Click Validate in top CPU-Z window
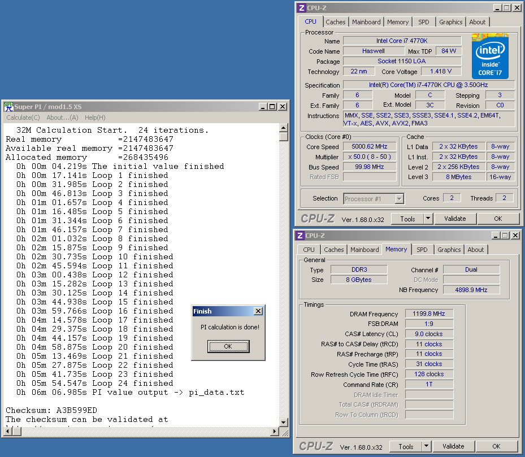 (x=455, y=219)
